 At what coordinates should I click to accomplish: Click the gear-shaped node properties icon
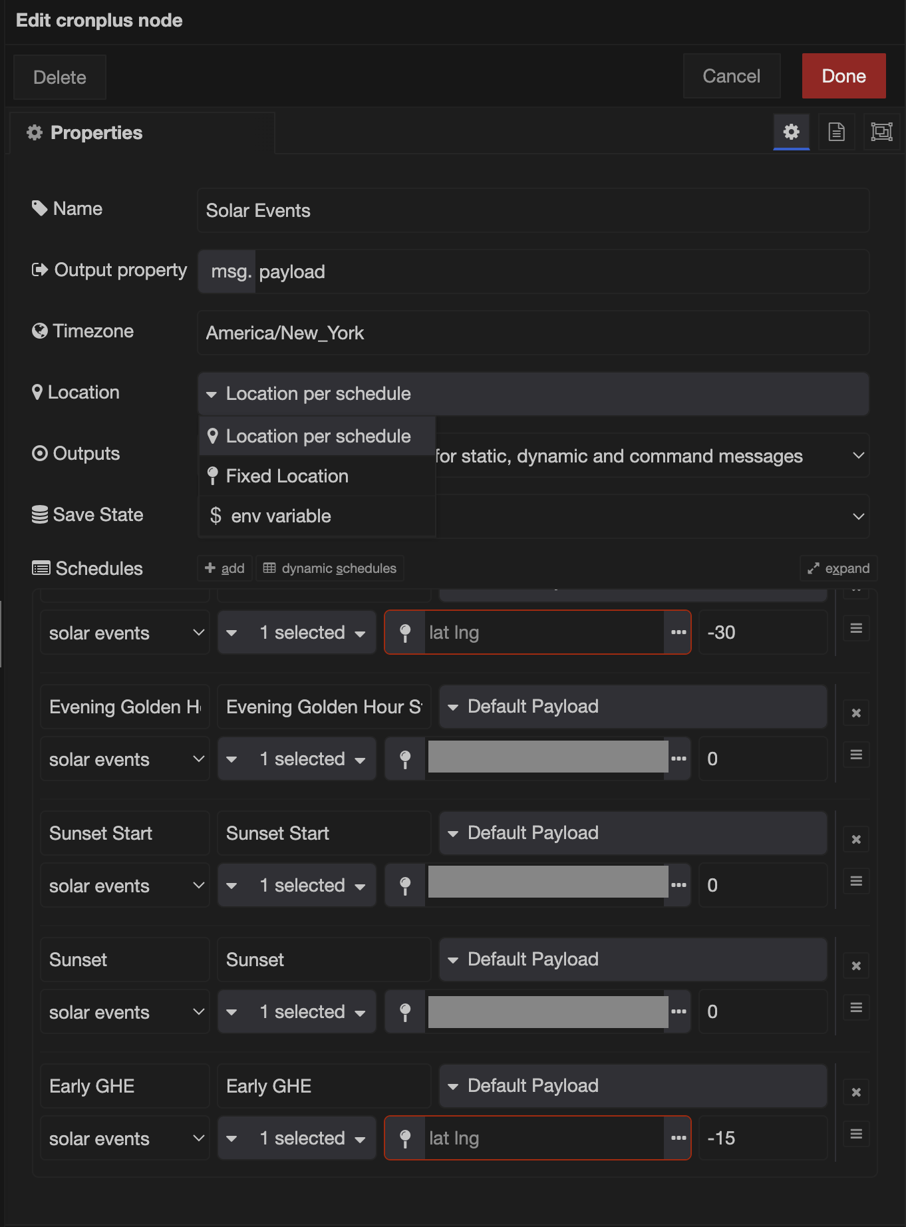(x=791, y=132)
